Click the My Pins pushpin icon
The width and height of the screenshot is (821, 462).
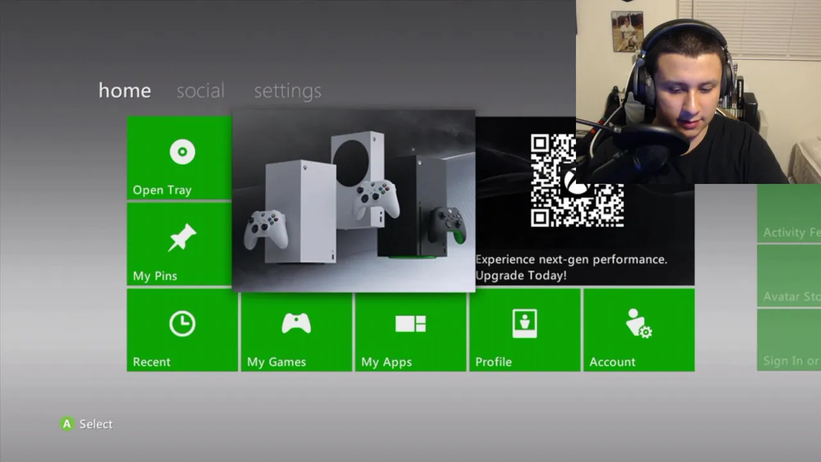[x=182, y=237]
